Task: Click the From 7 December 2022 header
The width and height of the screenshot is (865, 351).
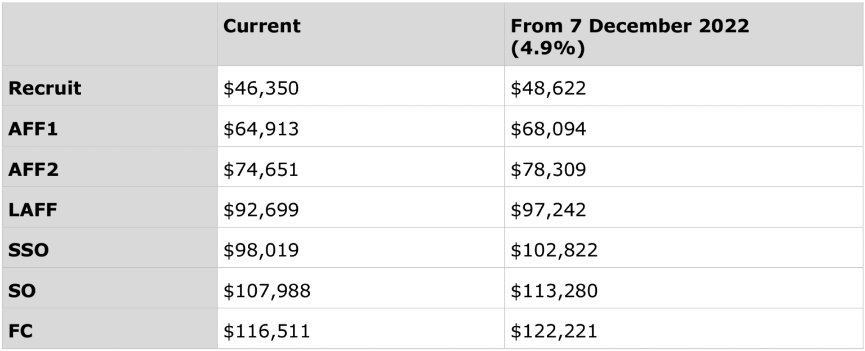Action: click(630, 37)
